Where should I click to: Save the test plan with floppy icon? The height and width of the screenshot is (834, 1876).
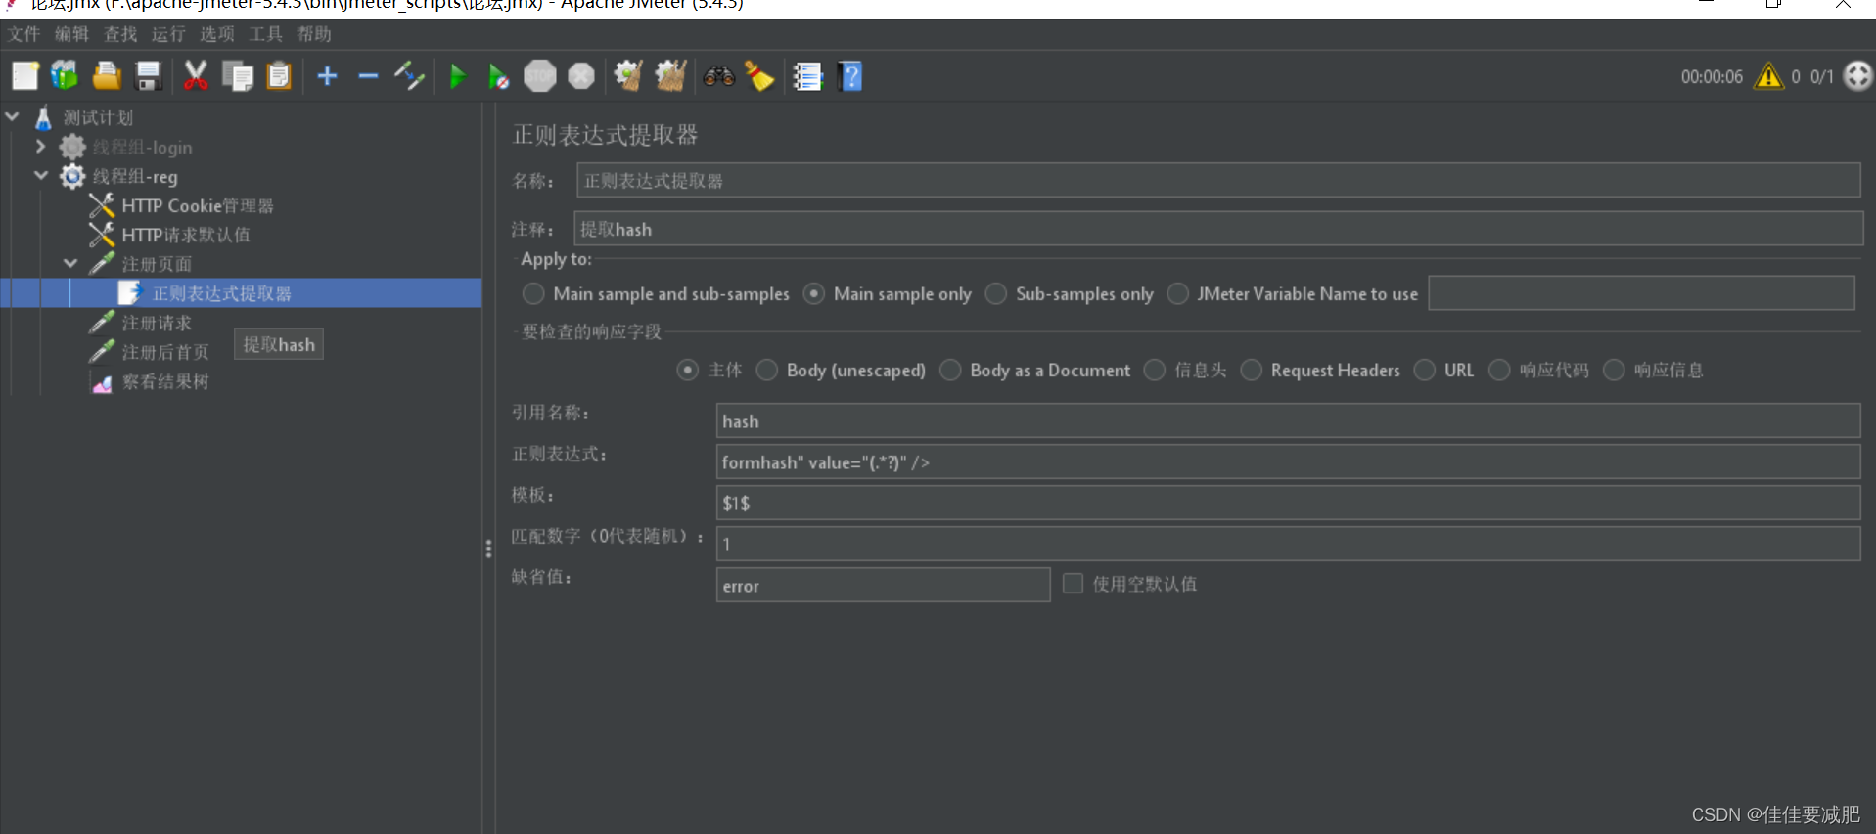[x=148, y=76]
